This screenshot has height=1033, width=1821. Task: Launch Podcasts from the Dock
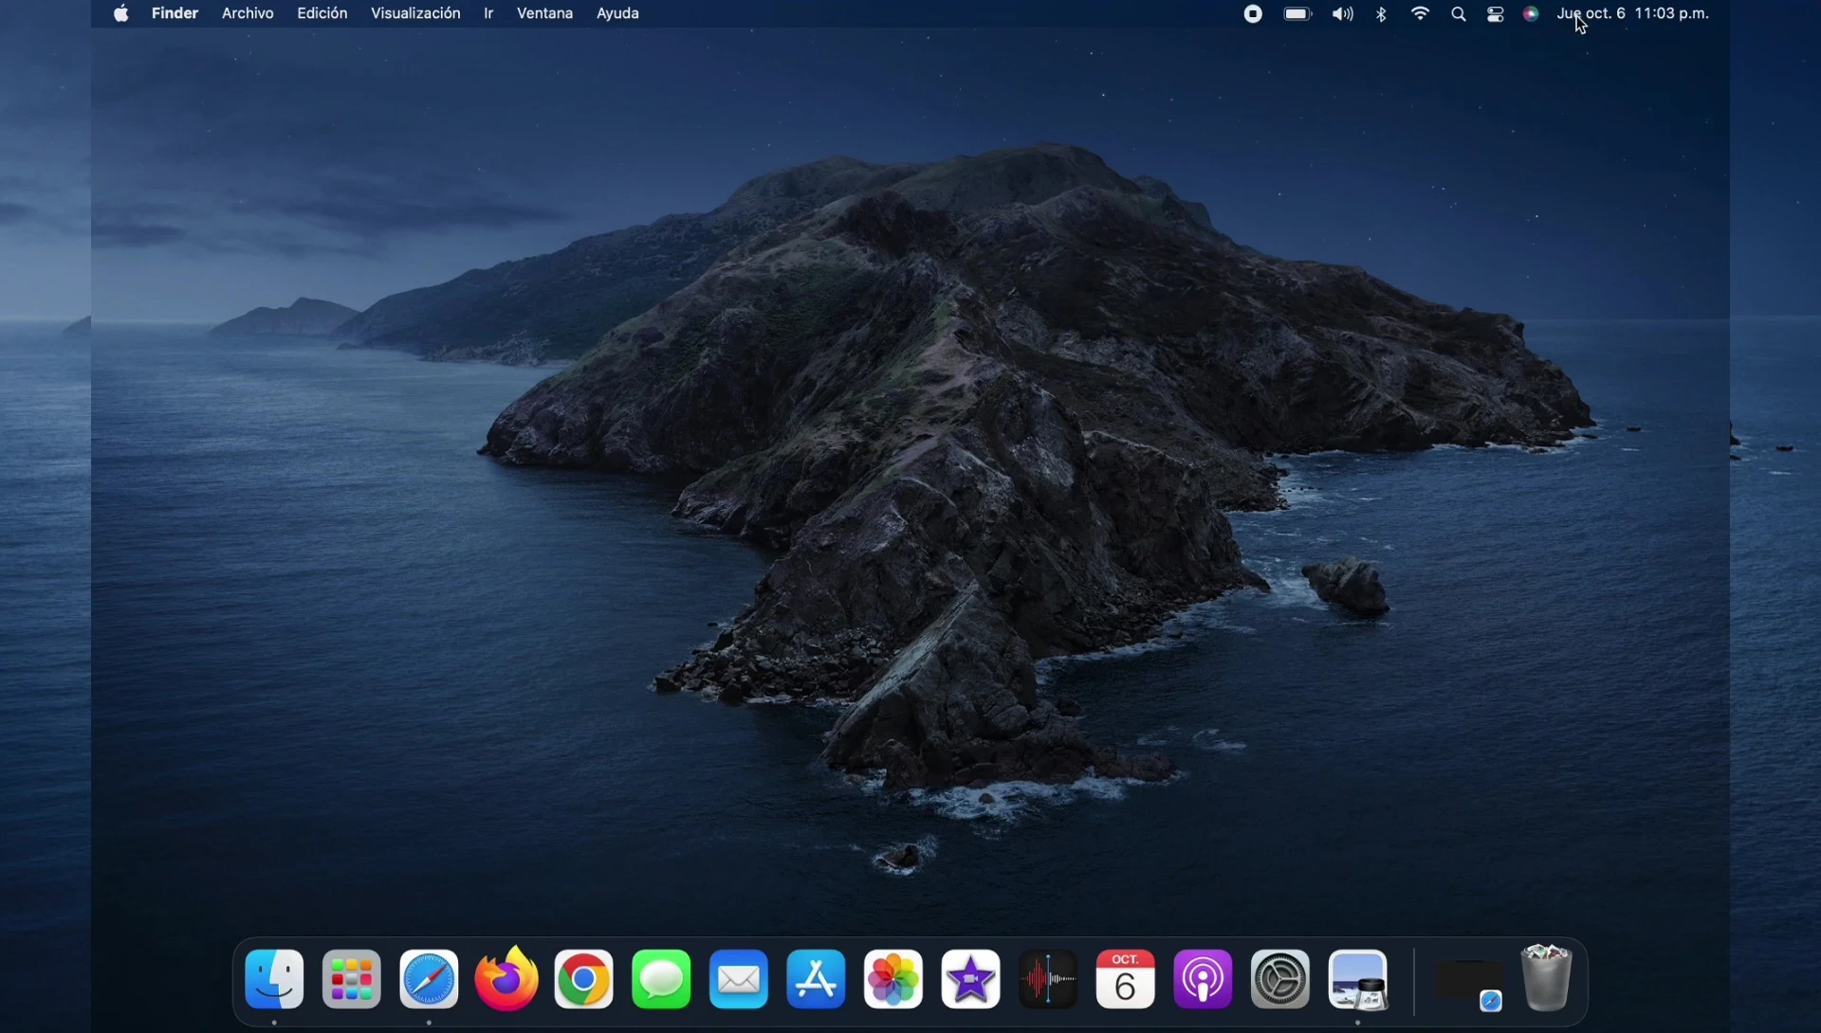pyautogui.click(x=1204, y=980)
